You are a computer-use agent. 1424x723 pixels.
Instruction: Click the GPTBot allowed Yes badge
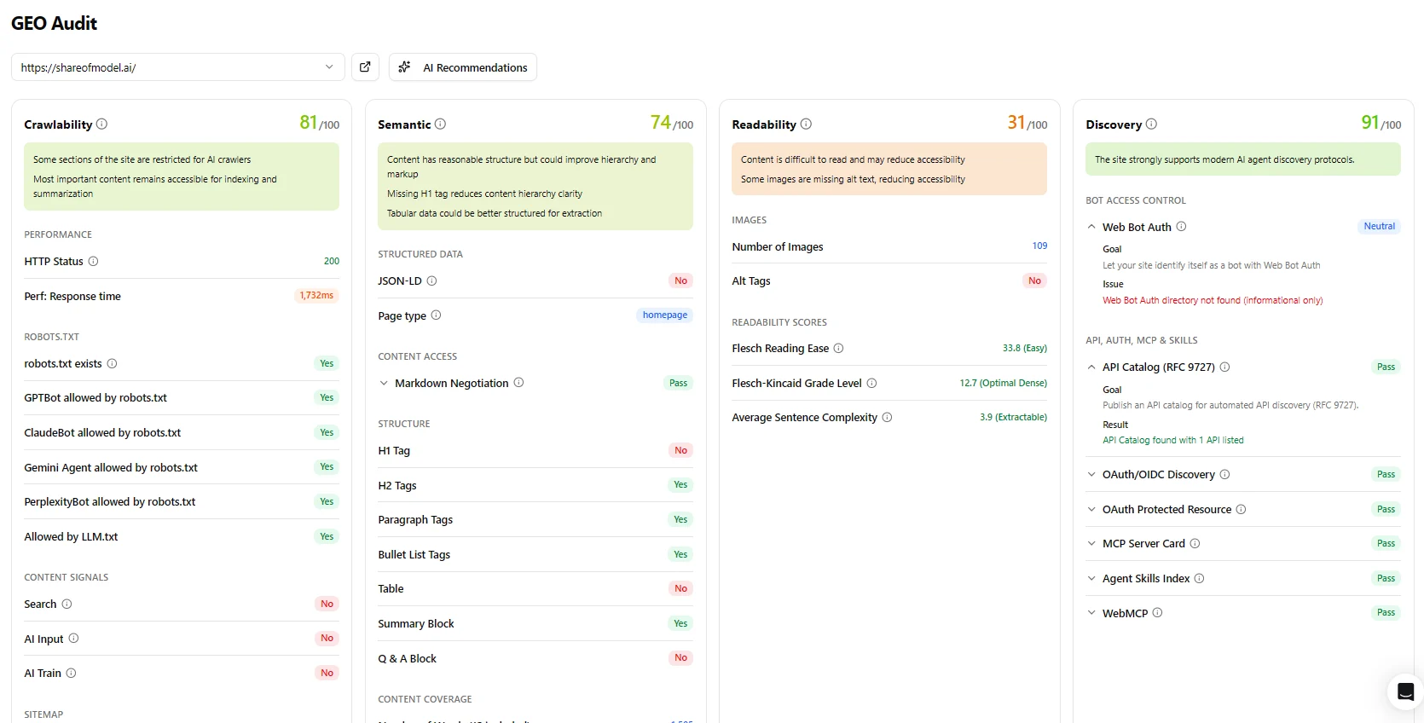pos(327,398)
